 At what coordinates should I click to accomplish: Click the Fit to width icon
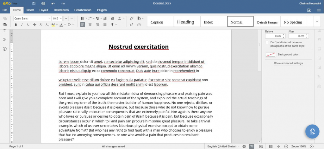tap(278, 146)
